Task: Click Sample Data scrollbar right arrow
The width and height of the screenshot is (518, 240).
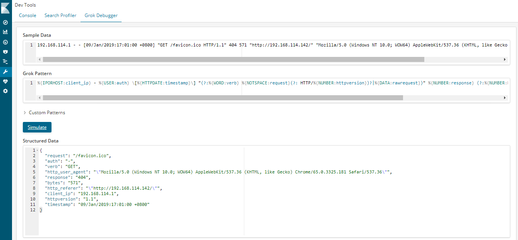Action: [505, 60]
